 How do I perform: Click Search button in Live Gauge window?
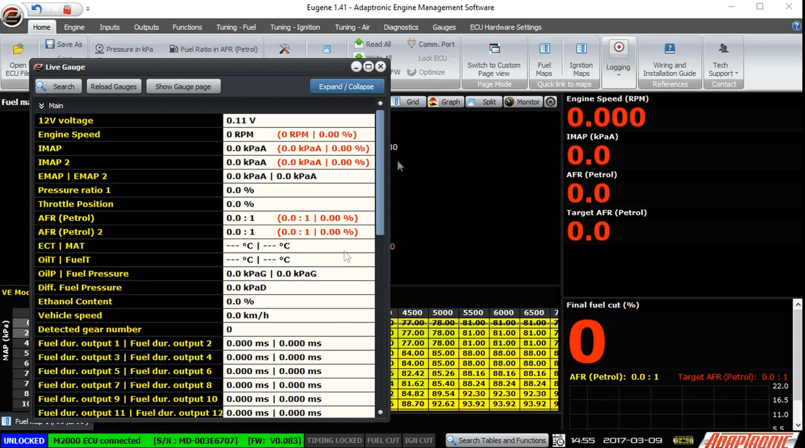(x=57, y=86)
